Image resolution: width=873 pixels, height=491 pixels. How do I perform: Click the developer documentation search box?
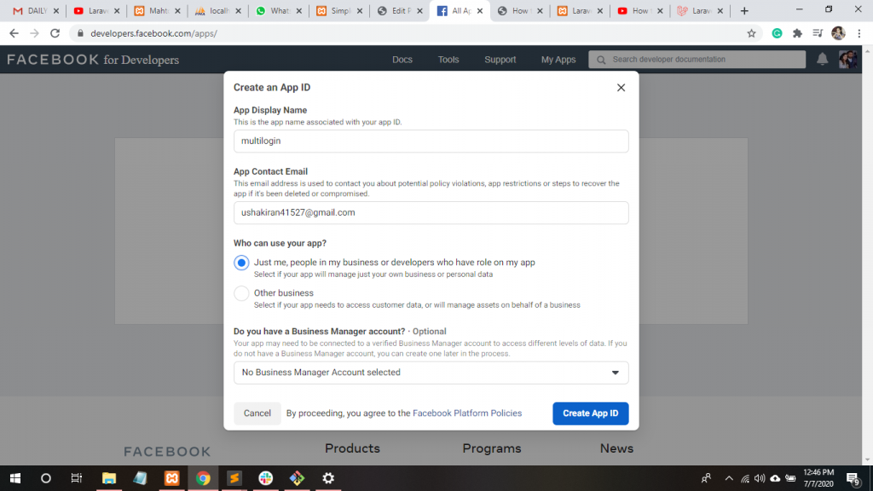click(697, 60)
